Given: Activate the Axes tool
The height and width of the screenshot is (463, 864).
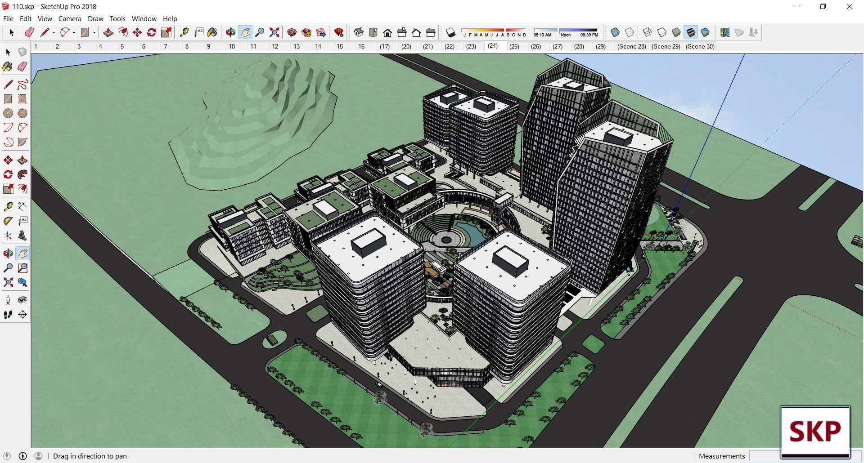Looking at the screenshot, I should 8,236.
